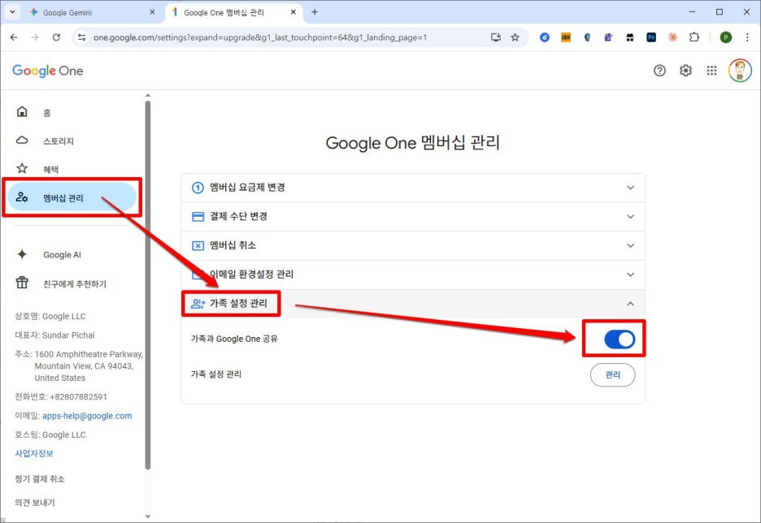Open the help question mark icon

(x=659, y=71)
